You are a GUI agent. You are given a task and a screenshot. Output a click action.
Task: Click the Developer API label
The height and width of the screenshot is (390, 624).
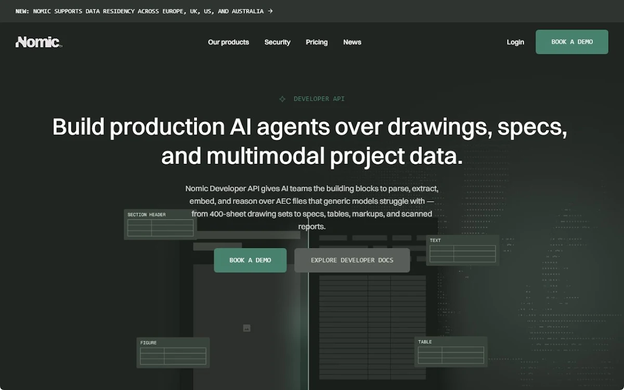(319, 99)
